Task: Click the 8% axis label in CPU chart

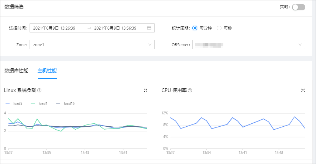Action: click(165, 125)
